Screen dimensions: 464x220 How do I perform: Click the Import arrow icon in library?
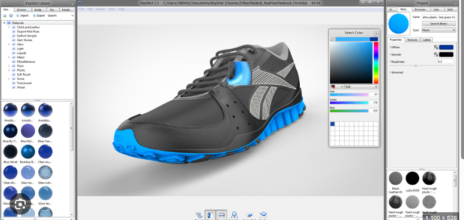[18, 16]
